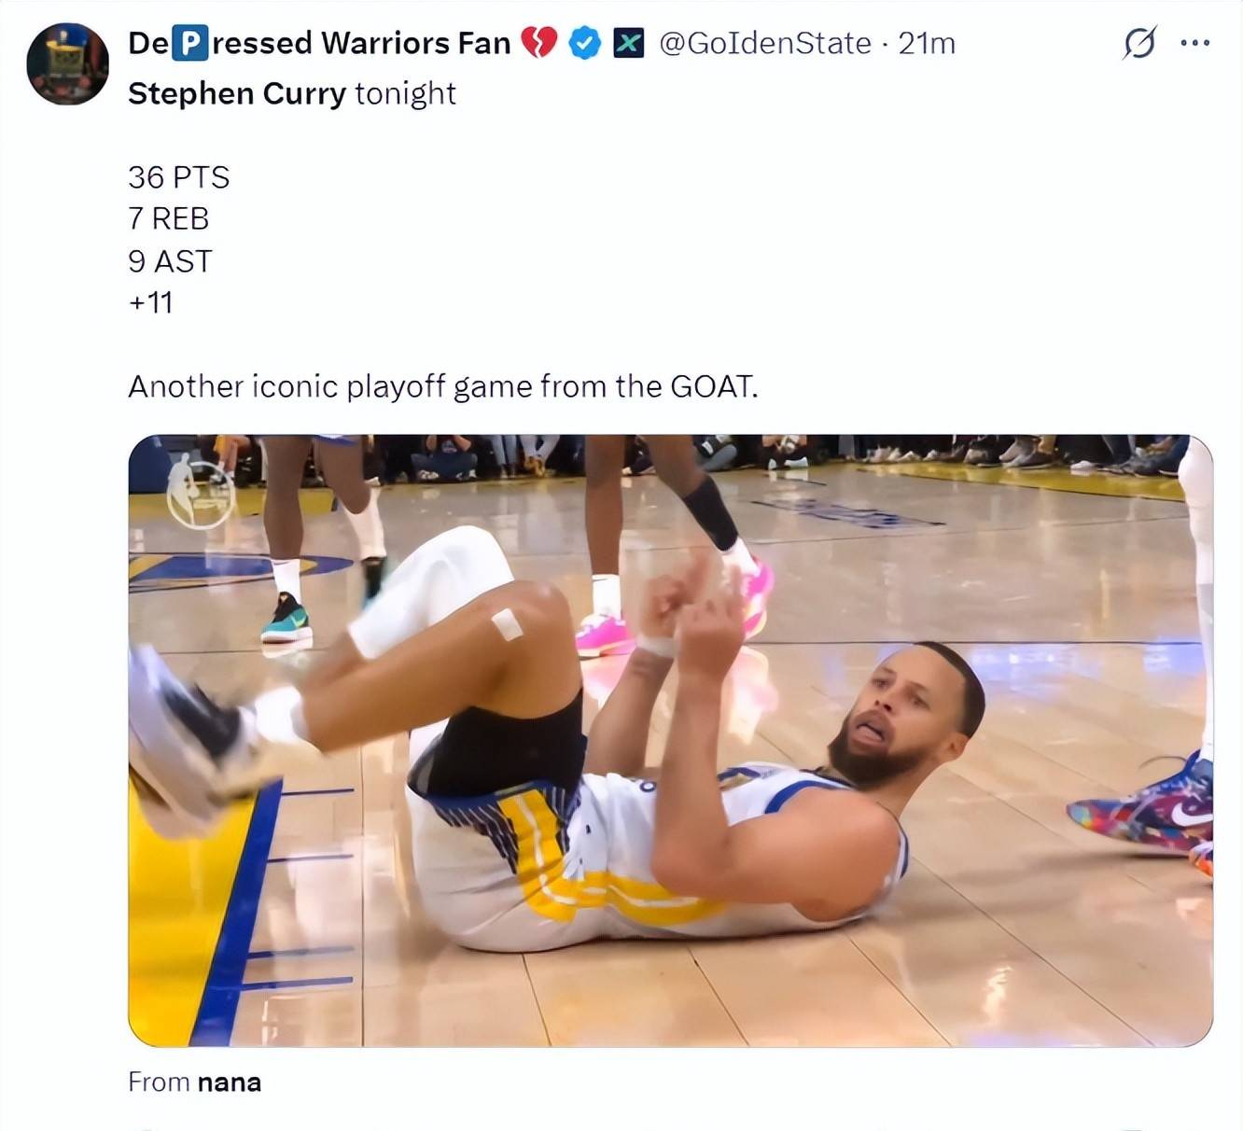Click the word 'tonight' in the post
Screen dimensions: 1243x1131
[x=405, y=93]
